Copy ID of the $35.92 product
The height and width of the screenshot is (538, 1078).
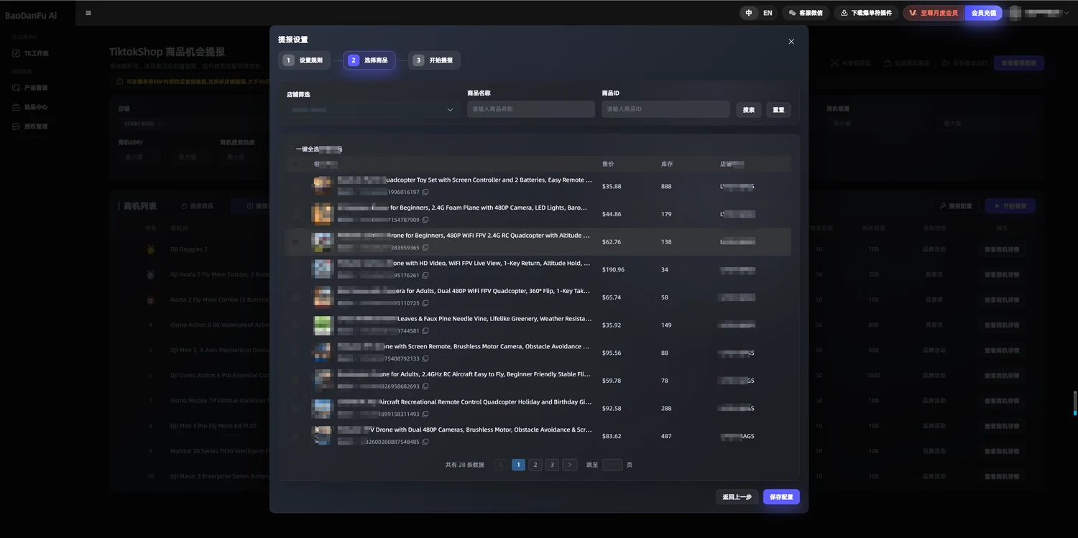coord(425,331)
